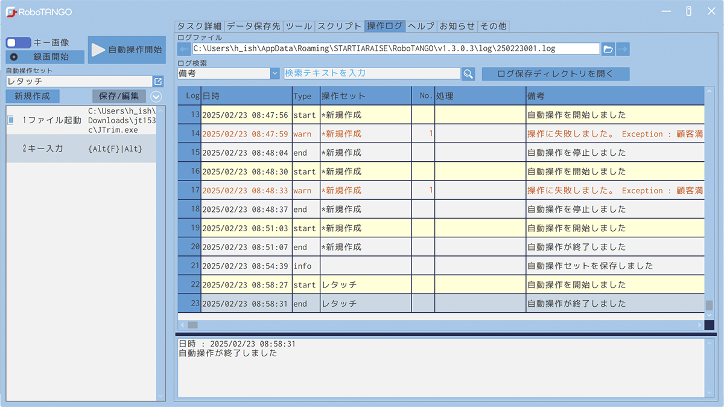Switch to the スクリプト tab
Screen dimensions: 724x407
tap(339, 26)
